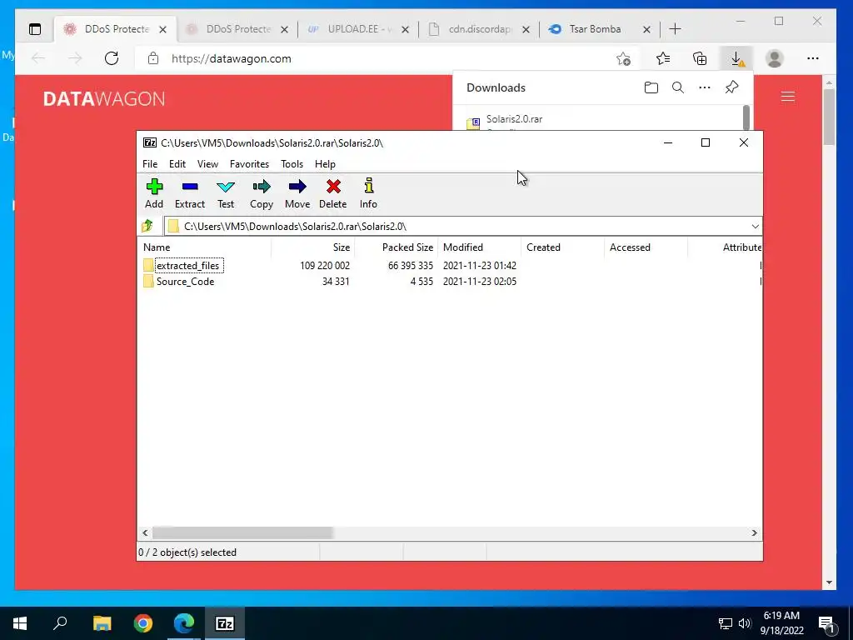This screenshot has width=853, height=640.
Task: Click the red Delete toolbar icon
Action: [333, 193]
